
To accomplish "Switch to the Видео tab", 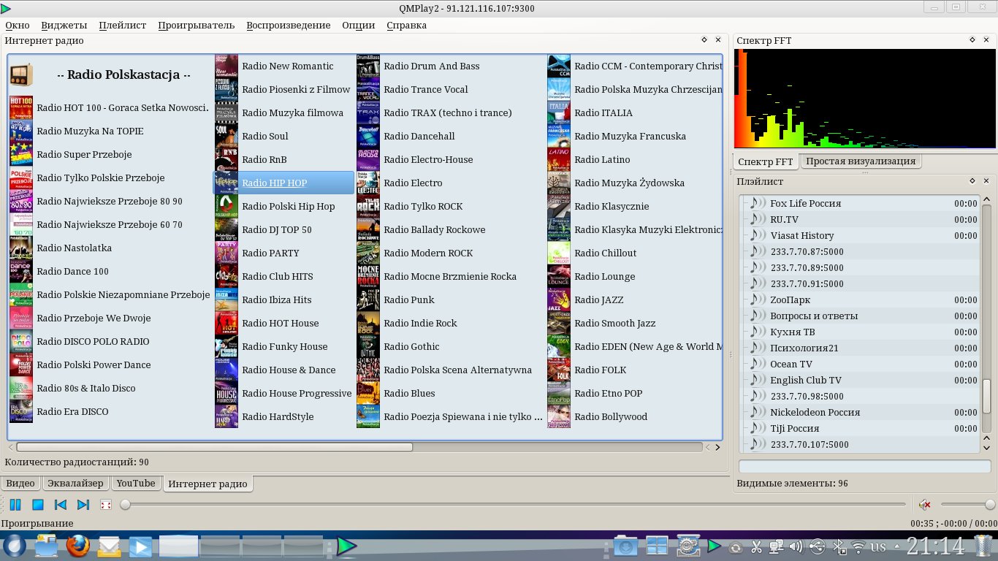I will coord(20,483).
